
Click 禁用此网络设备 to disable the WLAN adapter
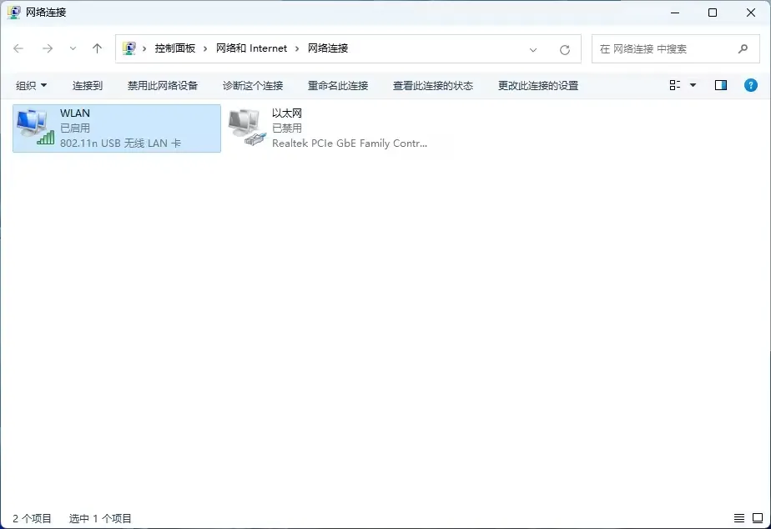pyautogui.click(x=161, y=84)
